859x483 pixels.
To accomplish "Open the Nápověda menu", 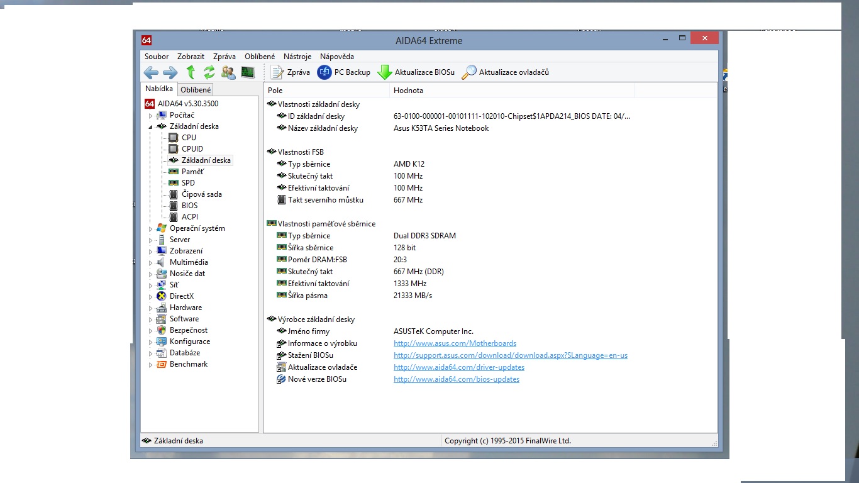I will pyautogui.click(x=337, y=57).
